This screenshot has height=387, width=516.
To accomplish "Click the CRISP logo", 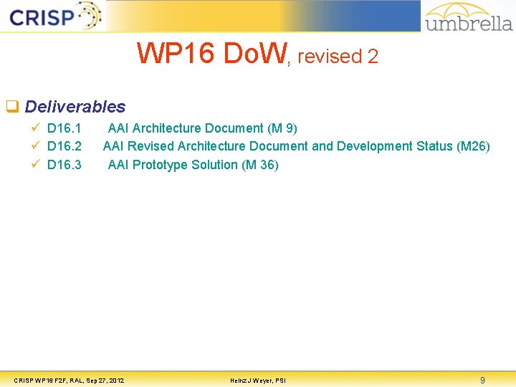I will point(55,16).
